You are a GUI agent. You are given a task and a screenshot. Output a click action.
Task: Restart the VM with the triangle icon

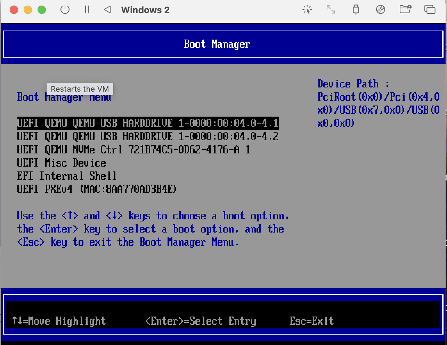107,10
